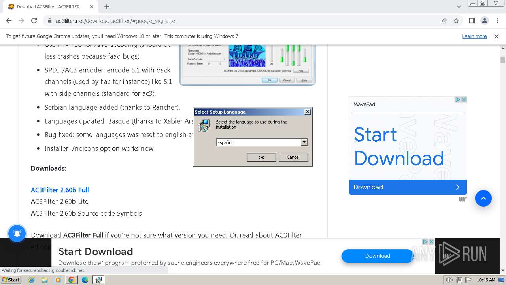Click system clock 10:45 AM

click(x=486, y=280)
